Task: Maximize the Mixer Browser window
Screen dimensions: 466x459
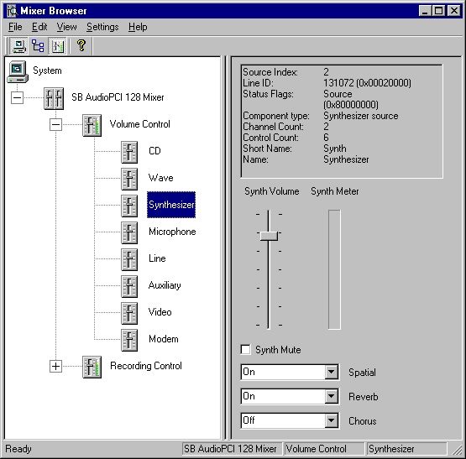Action: pyautogui.click(x=438, y=11)
